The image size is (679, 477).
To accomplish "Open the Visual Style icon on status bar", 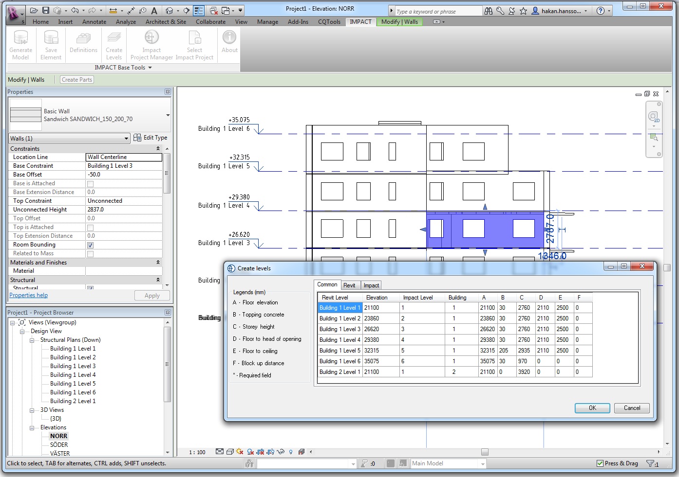I will [x=230, y=452].
